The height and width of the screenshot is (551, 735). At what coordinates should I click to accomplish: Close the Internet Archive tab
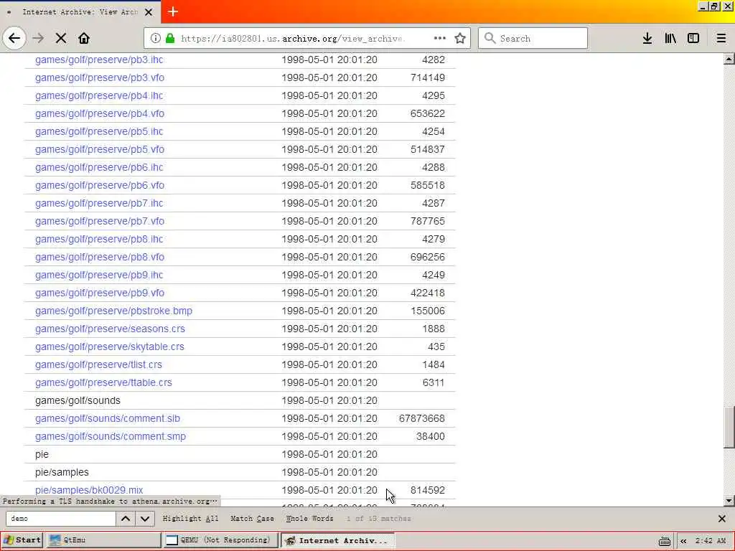[x=149, y=12]
